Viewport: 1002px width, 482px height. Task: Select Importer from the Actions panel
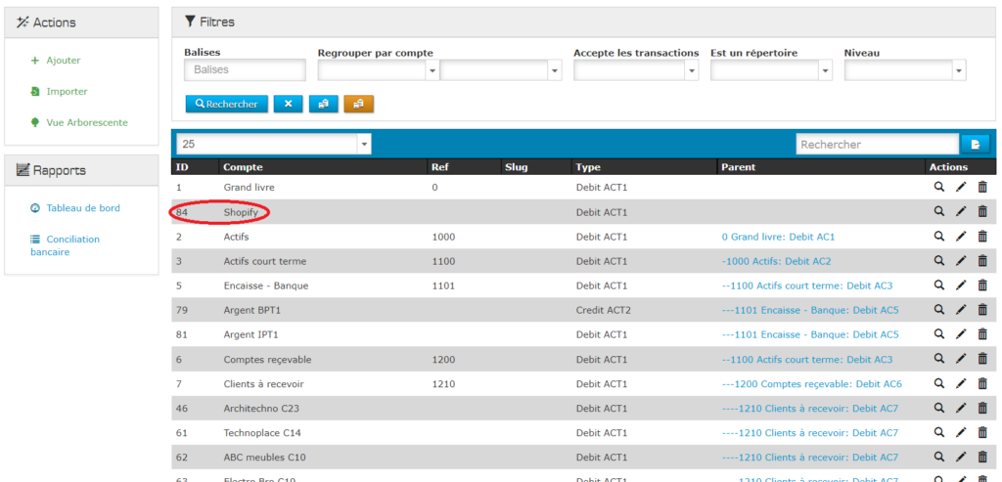click(x=67, y=92)
